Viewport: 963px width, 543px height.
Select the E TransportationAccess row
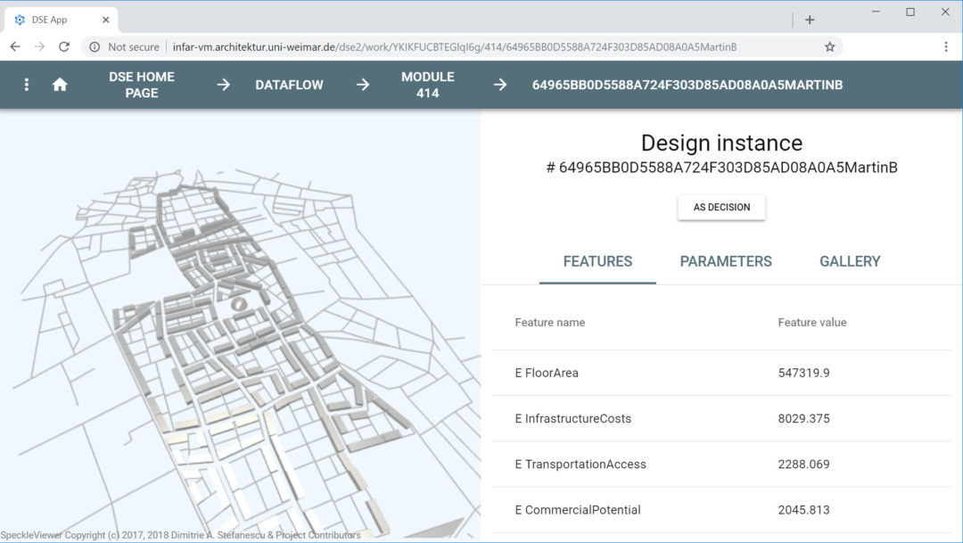click(x=721, y=465)
